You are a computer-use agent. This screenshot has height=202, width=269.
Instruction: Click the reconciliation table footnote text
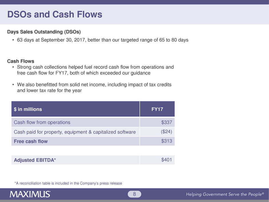pyautogui.click(x=68, y=183)
